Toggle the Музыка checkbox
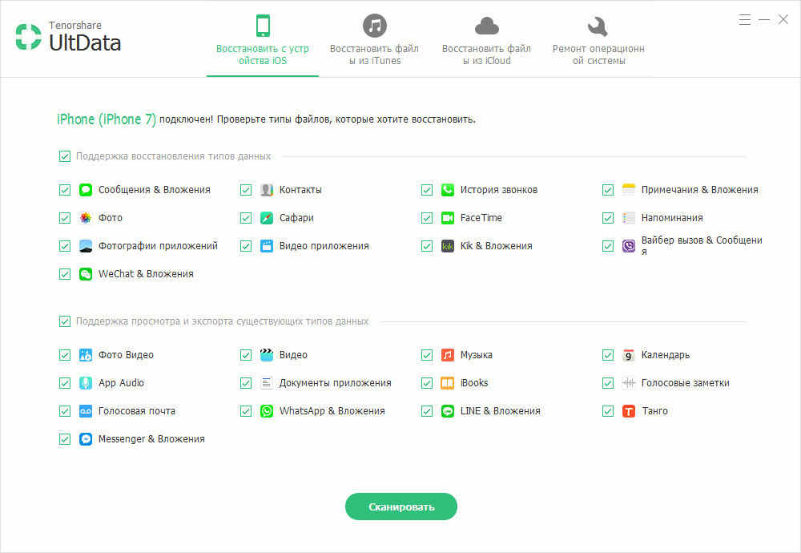Viewport: 801px width, 553px height. pos(427,355)
